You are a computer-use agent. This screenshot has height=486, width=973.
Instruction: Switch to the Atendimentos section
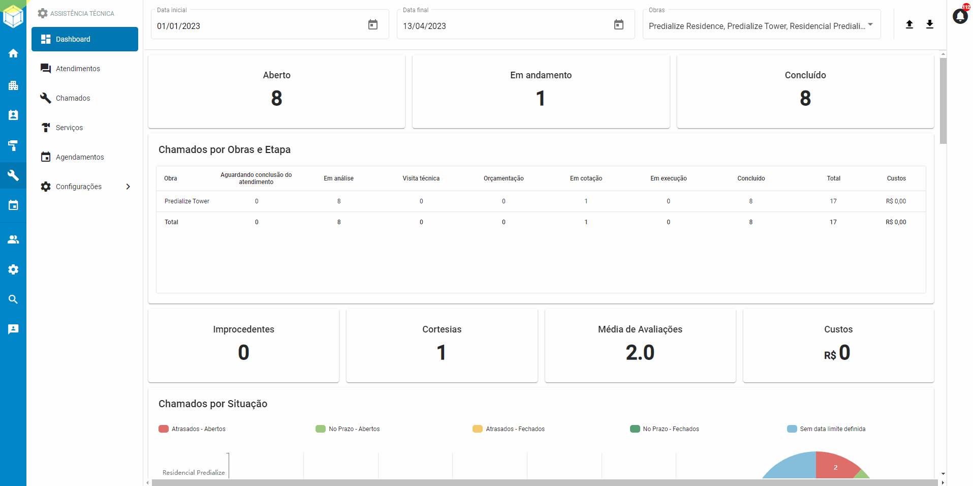[77, 68]
